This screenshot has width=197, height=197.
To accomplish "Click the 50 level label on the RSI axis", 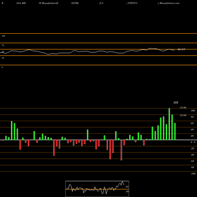I will pyautogui.click(x=3, y=52).
